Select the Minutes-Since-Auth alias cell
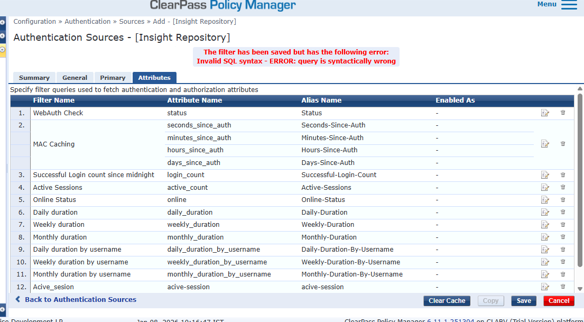 [332, 138]
